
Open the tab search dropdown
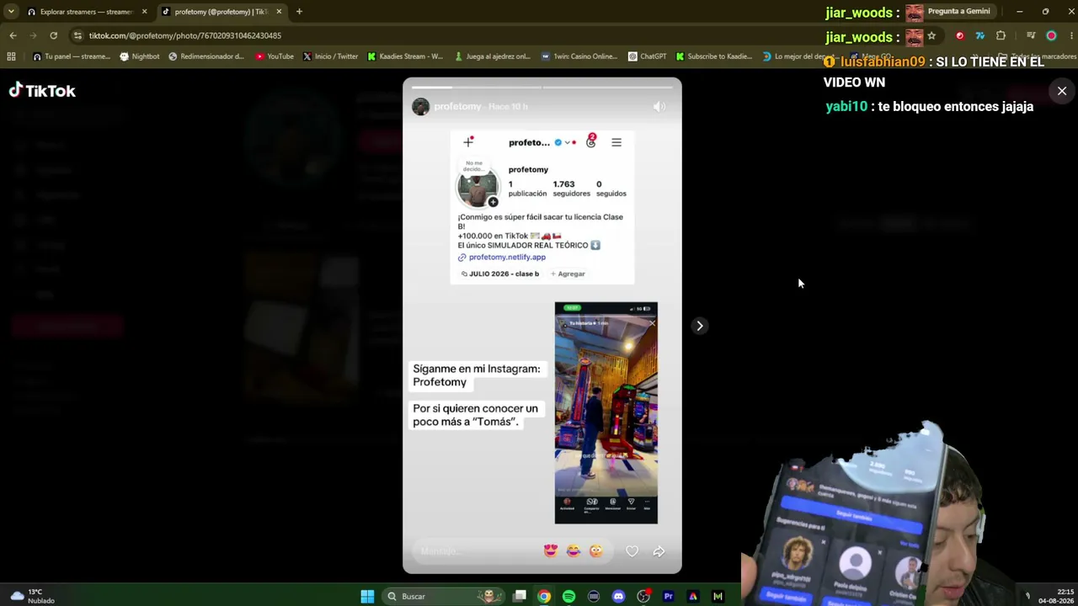tap(11, 12)
